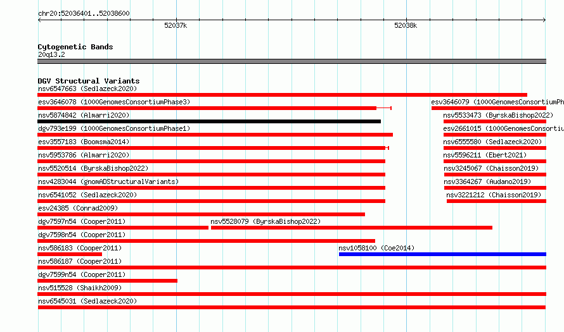Viewport: 564px width, 332px height.
Task: Click the red bar for esv3646078
Action: pyautogui.click(x=214, y=108)
